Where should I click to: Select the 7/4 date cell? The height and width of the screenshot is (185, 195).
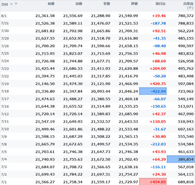[4, 159]
